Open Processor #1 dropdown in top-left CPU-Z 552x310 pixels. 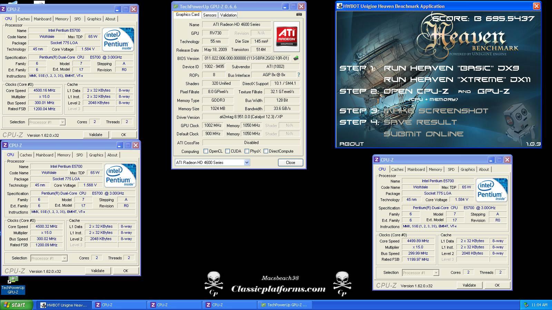(62, 122)
